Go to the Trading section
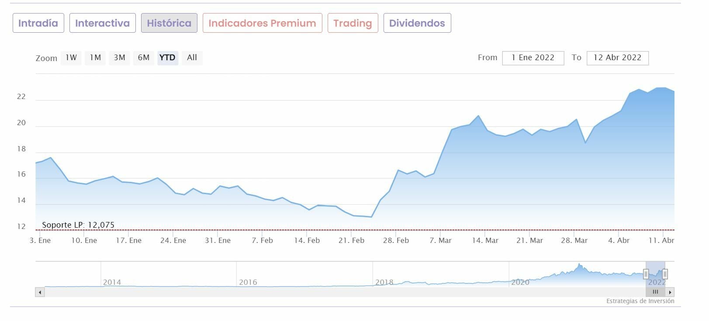This screenshot has height=321, width=709. 353,23
